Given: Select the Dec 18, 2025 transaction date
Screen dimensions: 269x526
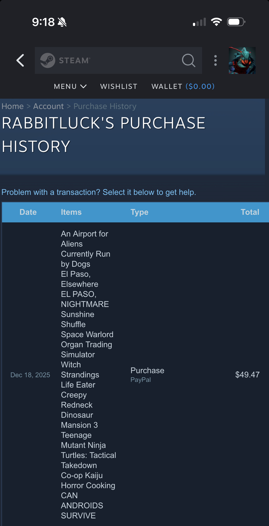Looking at the screenshot, I should point(30,375).
